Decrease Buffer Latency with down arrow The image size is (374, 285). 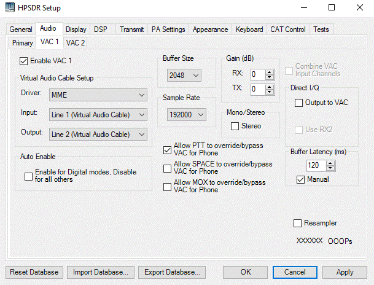pos(330,168)
